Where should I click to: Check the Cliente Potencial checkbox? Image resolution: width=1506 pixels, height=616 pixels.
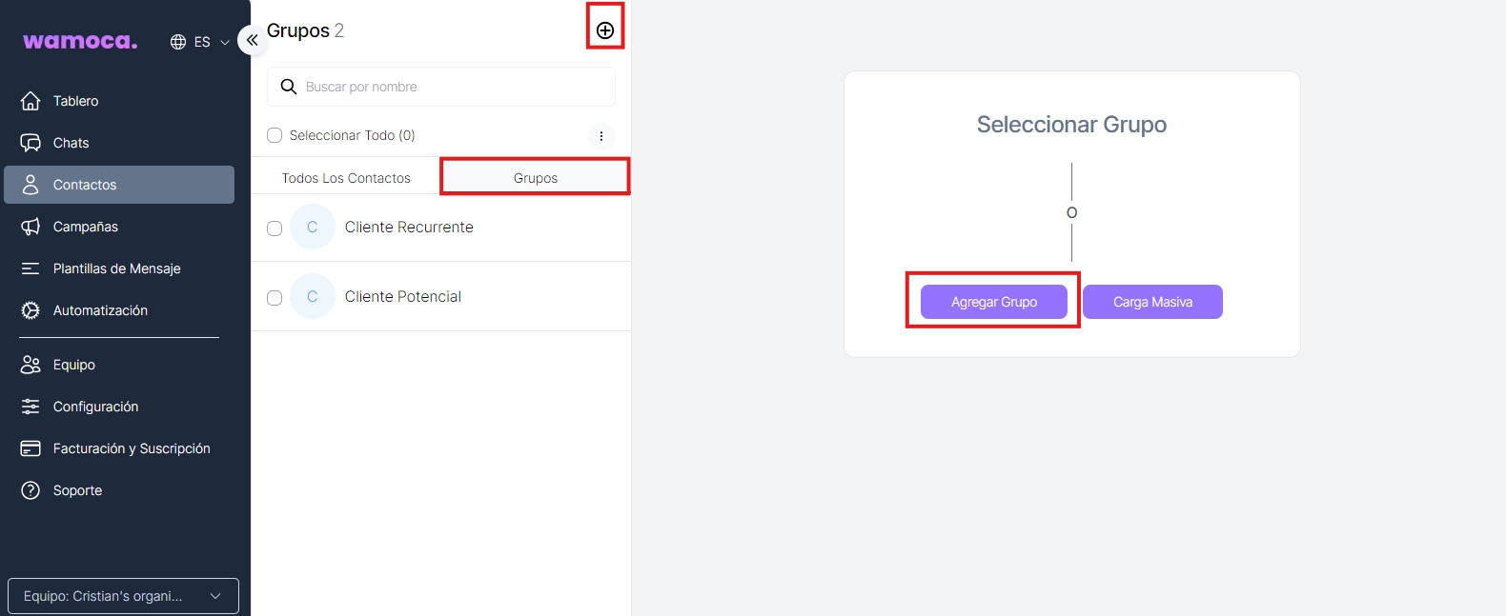pyautogui.click(x=275, y=298)
